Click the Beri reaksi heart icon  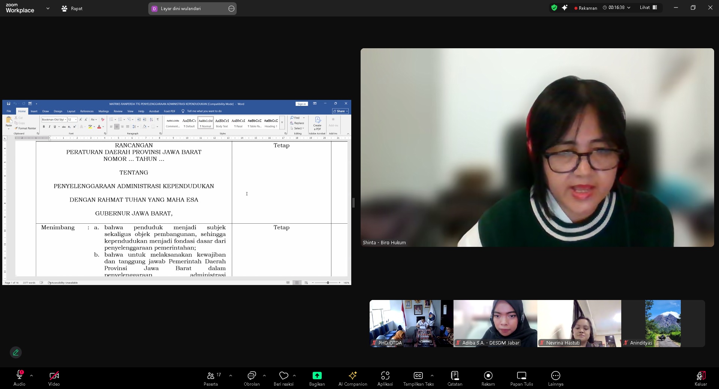click(283, 376)
